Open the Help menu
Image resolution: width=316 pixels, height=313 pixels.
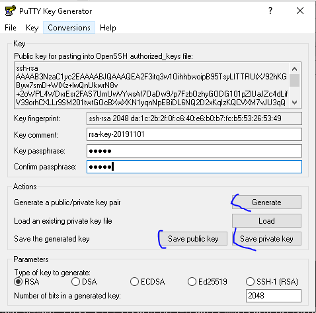[x=108, y=28]
